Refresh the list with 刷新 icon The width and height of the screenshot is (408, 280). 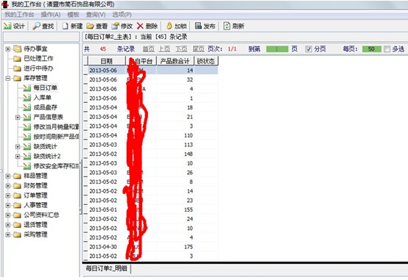tap(227, 26)
